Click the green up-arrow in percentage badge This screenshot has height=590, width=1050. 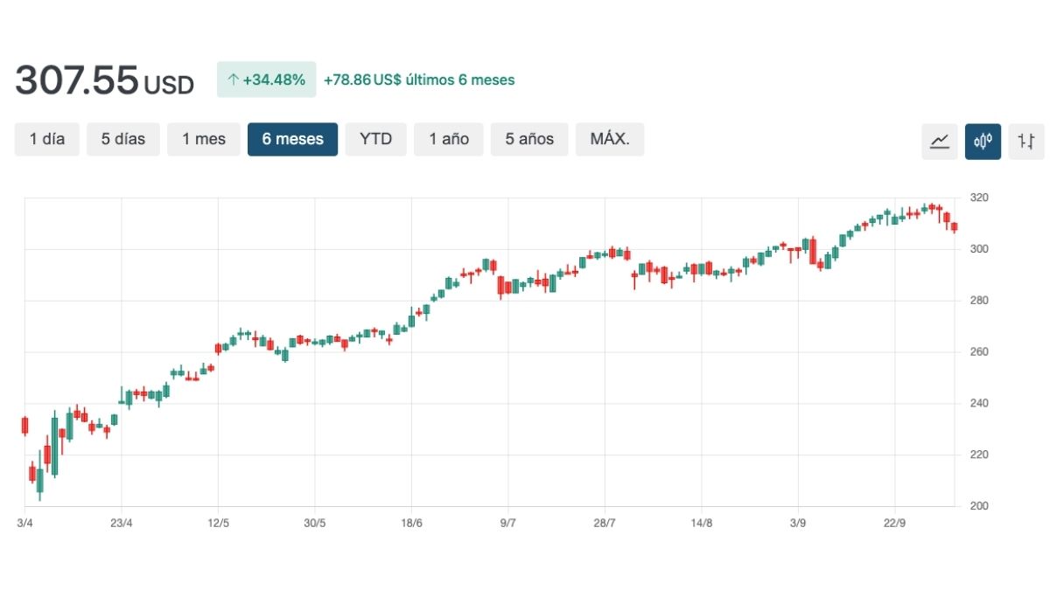[x=233, y=80]
